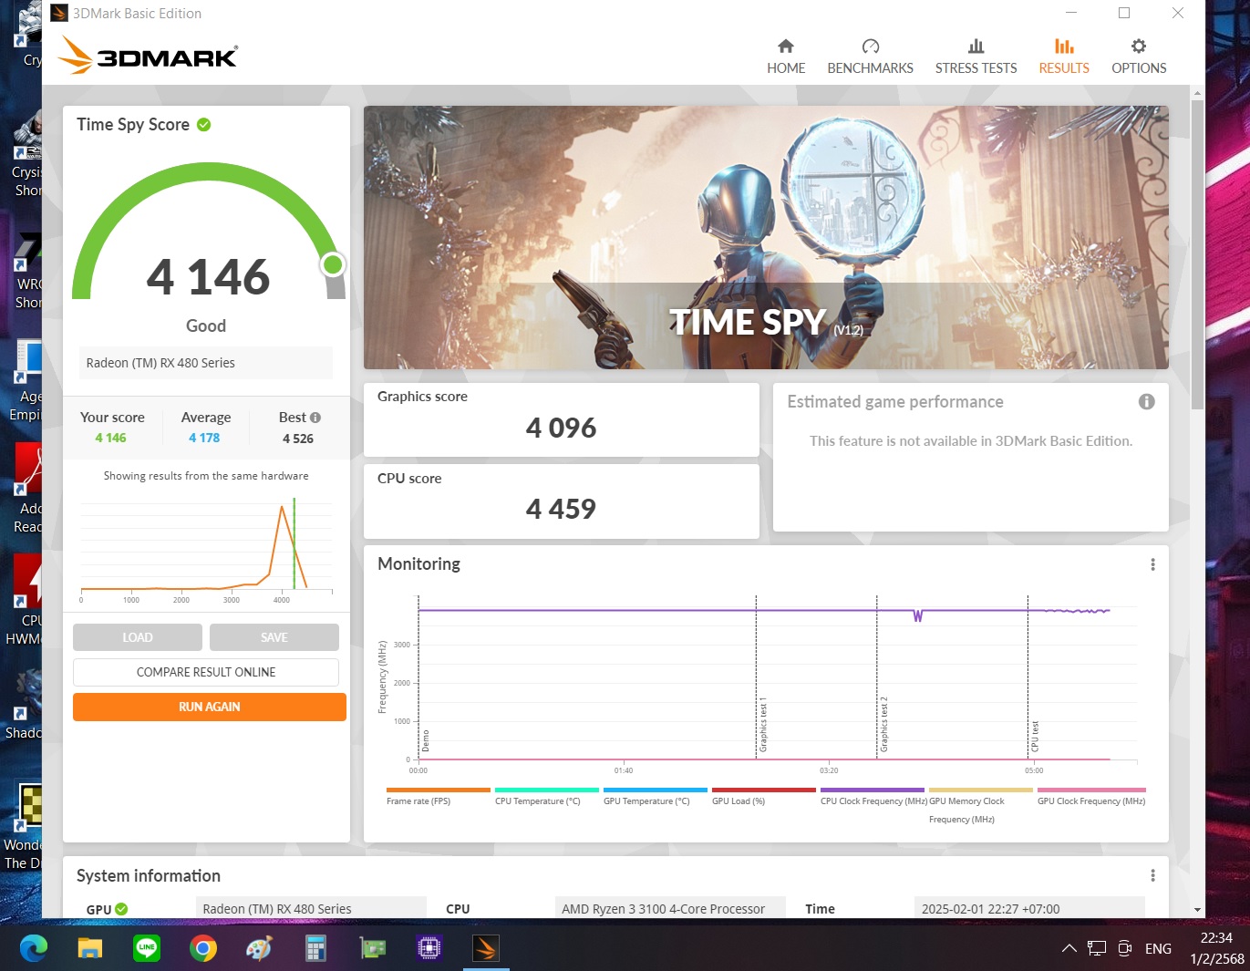
Task: Toggle CPU Temperature legend series
Action: pos(537,801)
